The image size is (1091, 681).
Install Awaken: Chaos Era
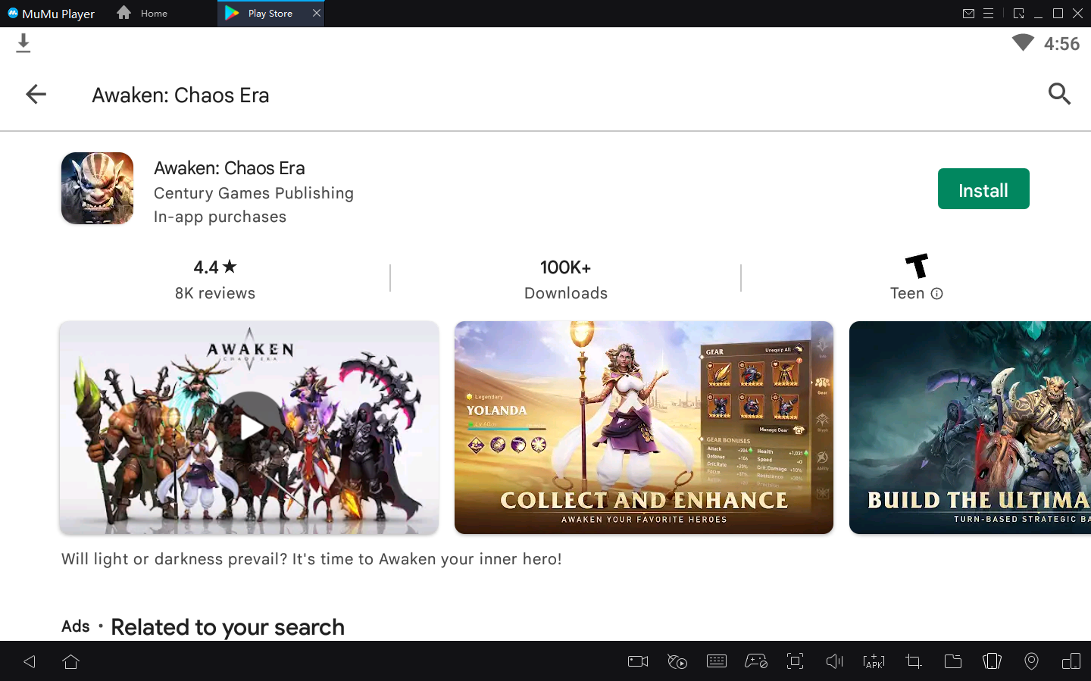[983, 189]
